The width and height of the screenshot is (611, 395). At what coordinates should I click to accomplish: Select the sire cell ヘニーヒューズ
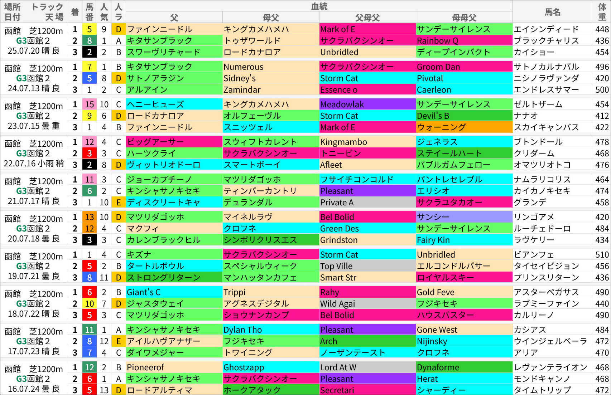[x=174, y=104]
